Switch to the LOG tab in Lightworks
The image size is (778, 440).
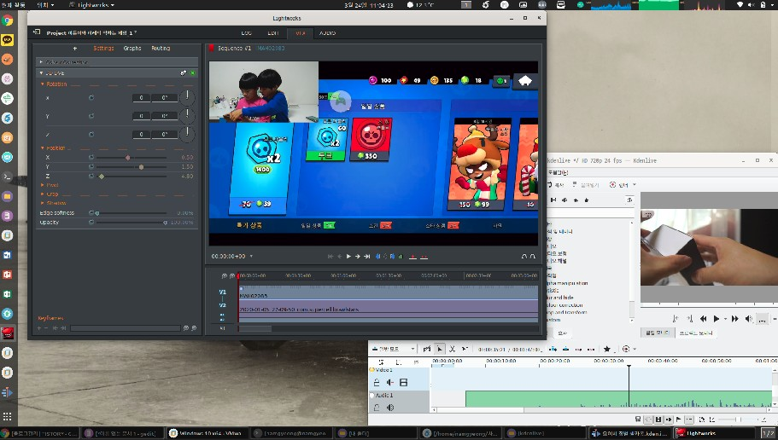246,33
